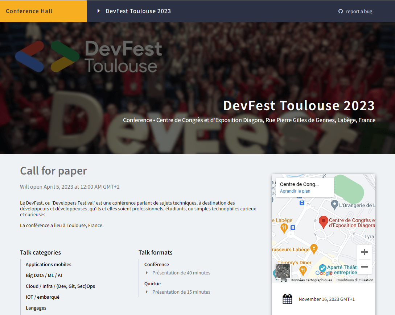Click Tommy's Diner restaurant marker
Viewport: 395px width, 315px height.
[x=303, y=270]
